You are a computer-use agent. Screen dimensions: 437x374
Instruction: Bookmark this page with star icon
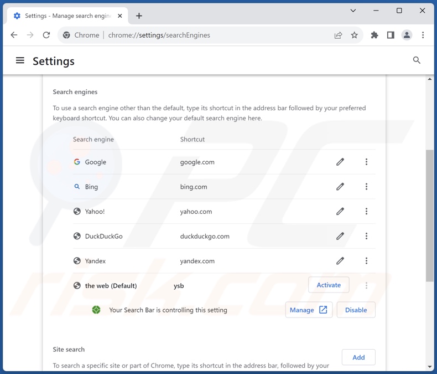point(355,35)
